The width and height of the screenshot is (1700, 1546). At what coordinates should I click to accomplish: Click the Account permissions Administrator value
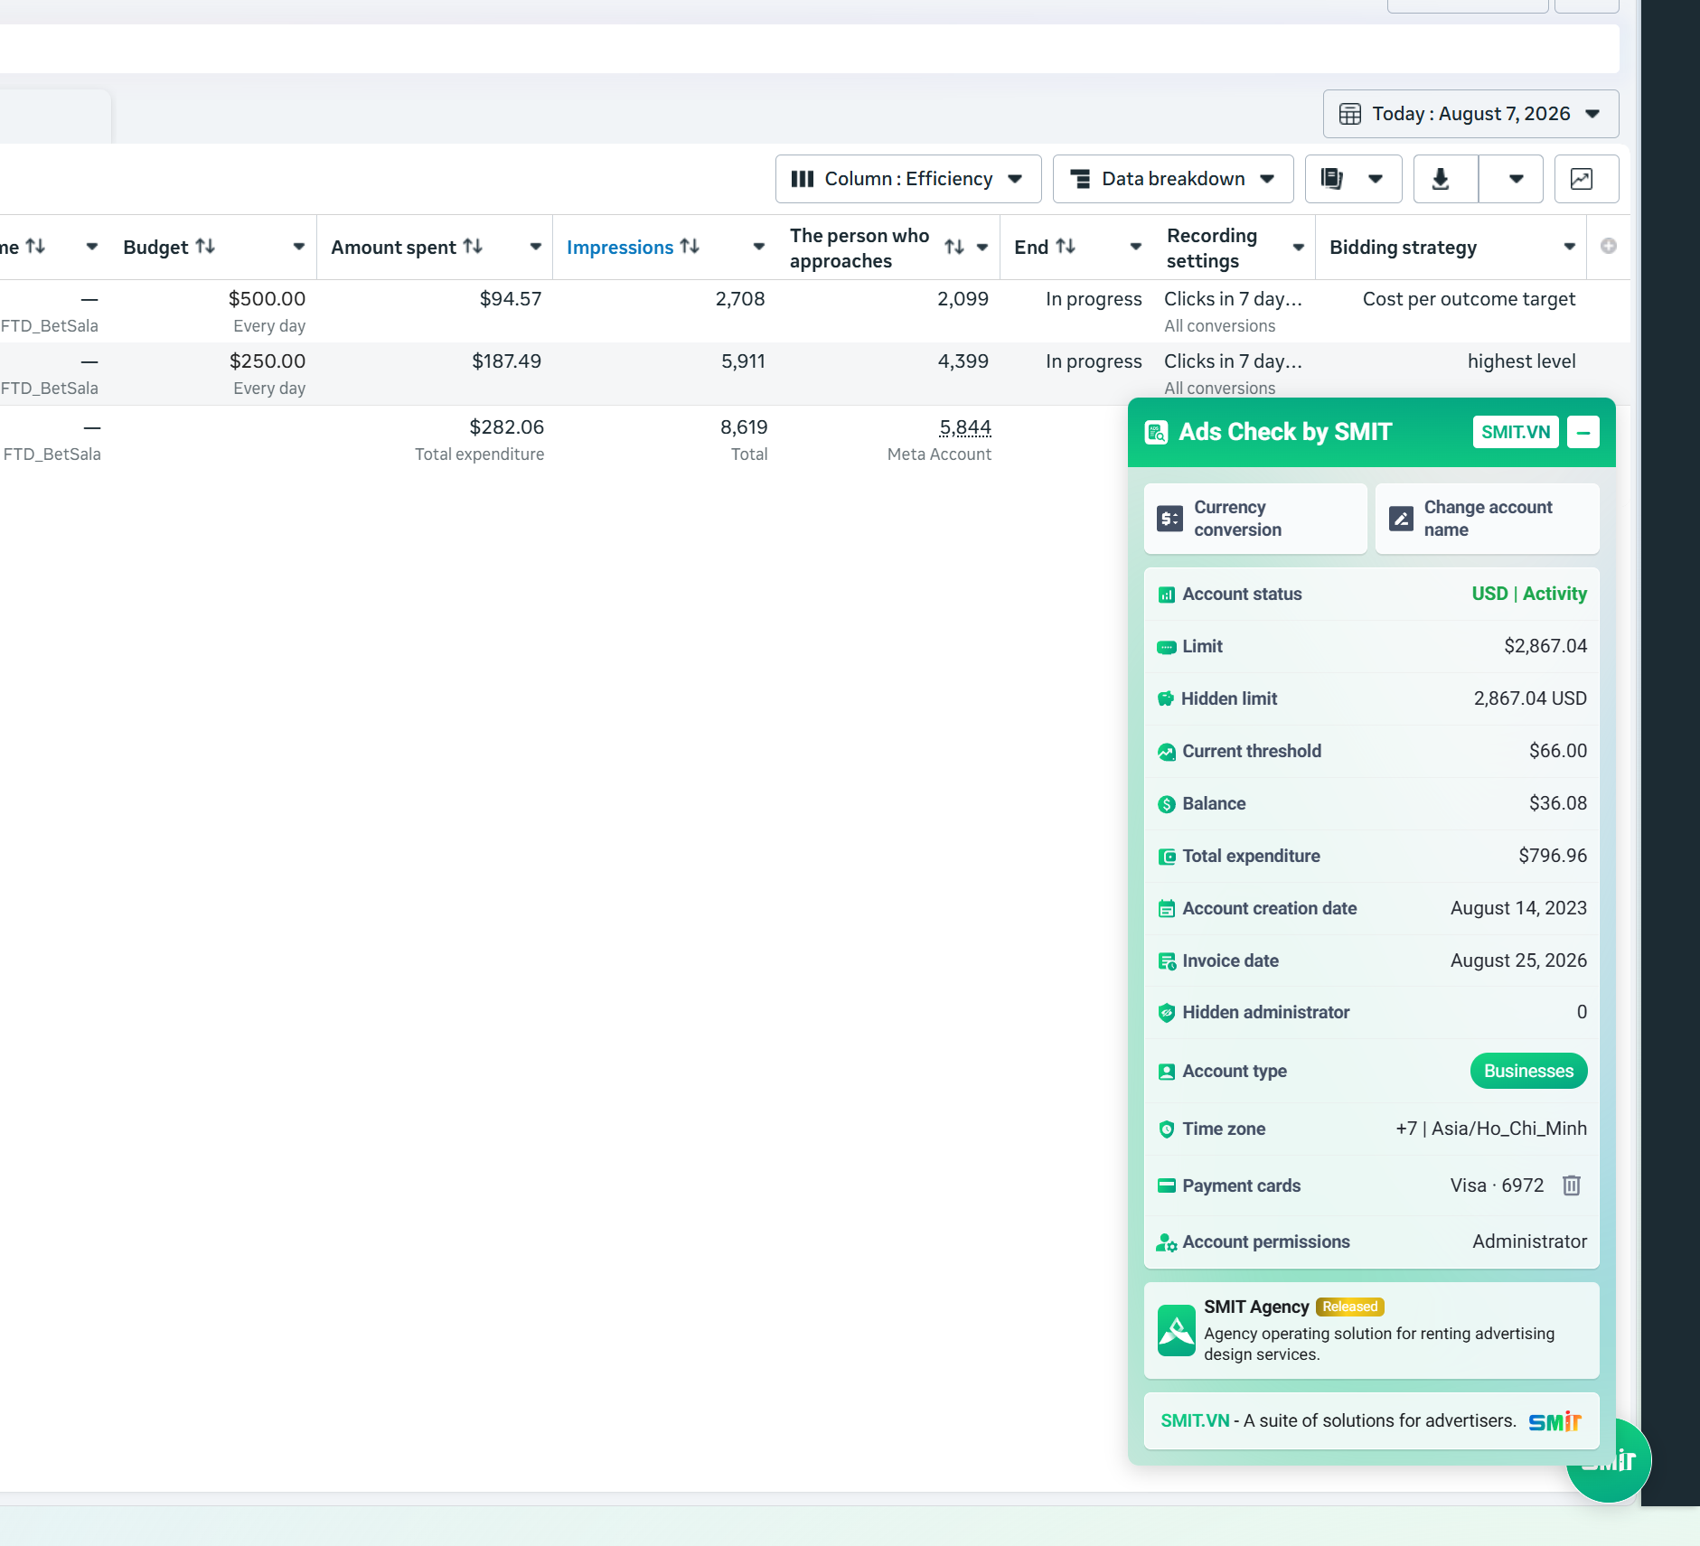[x=1529, y=1241]
